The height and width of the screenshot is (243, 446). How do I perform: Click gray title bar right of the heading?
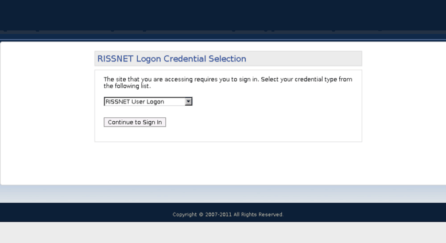click(304, 59)
